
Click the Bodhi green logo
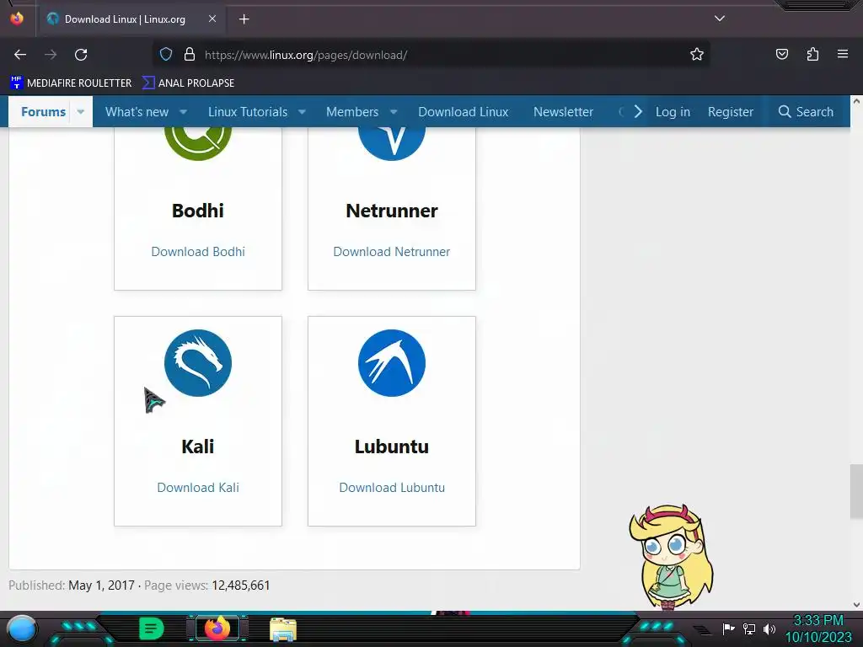198,143
